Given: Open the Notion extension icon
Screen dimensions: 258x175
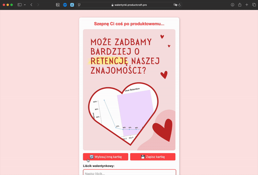Looking at the screenshot, I should [x=58, y=5].
